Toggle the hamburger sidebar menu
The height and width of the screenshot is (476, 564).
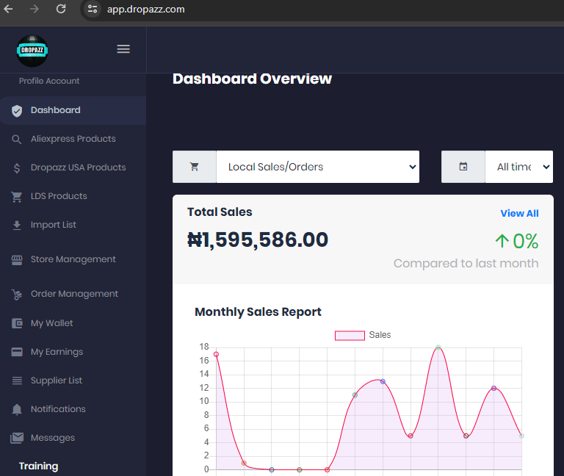(x=123, y=49)
